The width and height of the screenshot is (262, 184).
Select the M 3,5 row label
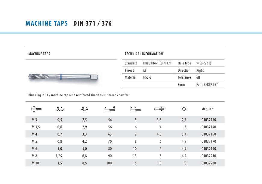coord(35,127)
